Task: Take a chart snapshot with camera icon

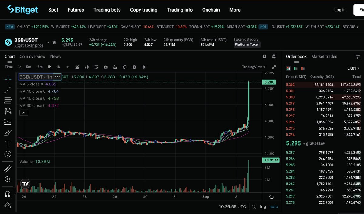Action: coord(106,67)
